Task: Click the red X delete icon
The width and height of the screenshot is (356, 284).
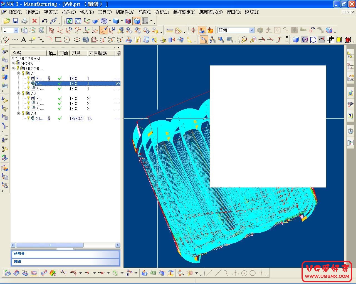Action: [34, 21]
